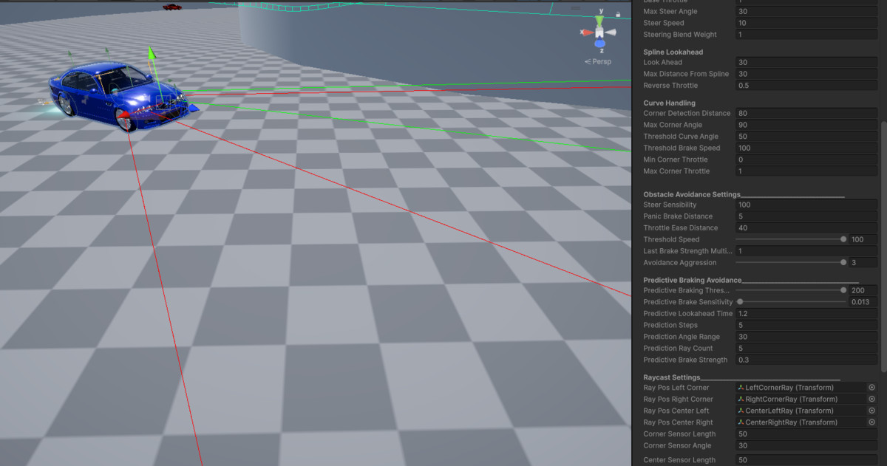This screenshot has height=466, width=887.
Task: Adjust the Predictive Brake Sensitivity slider handle
Action: click(739, 302)
